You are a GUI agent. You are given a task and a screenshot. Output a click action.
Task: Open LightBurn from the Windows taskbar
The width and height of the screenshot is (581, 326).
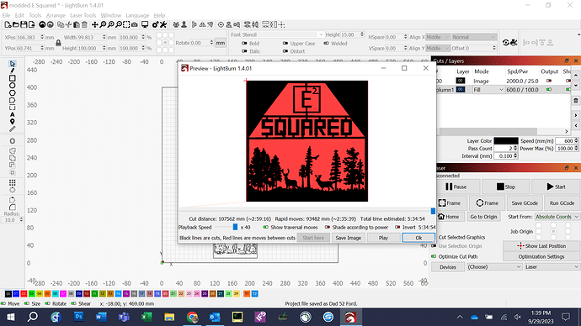tap(350, 317)
